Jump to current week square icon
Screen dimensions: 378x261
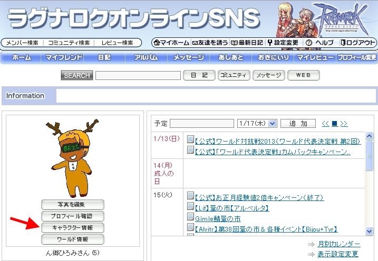click(335, 124)
